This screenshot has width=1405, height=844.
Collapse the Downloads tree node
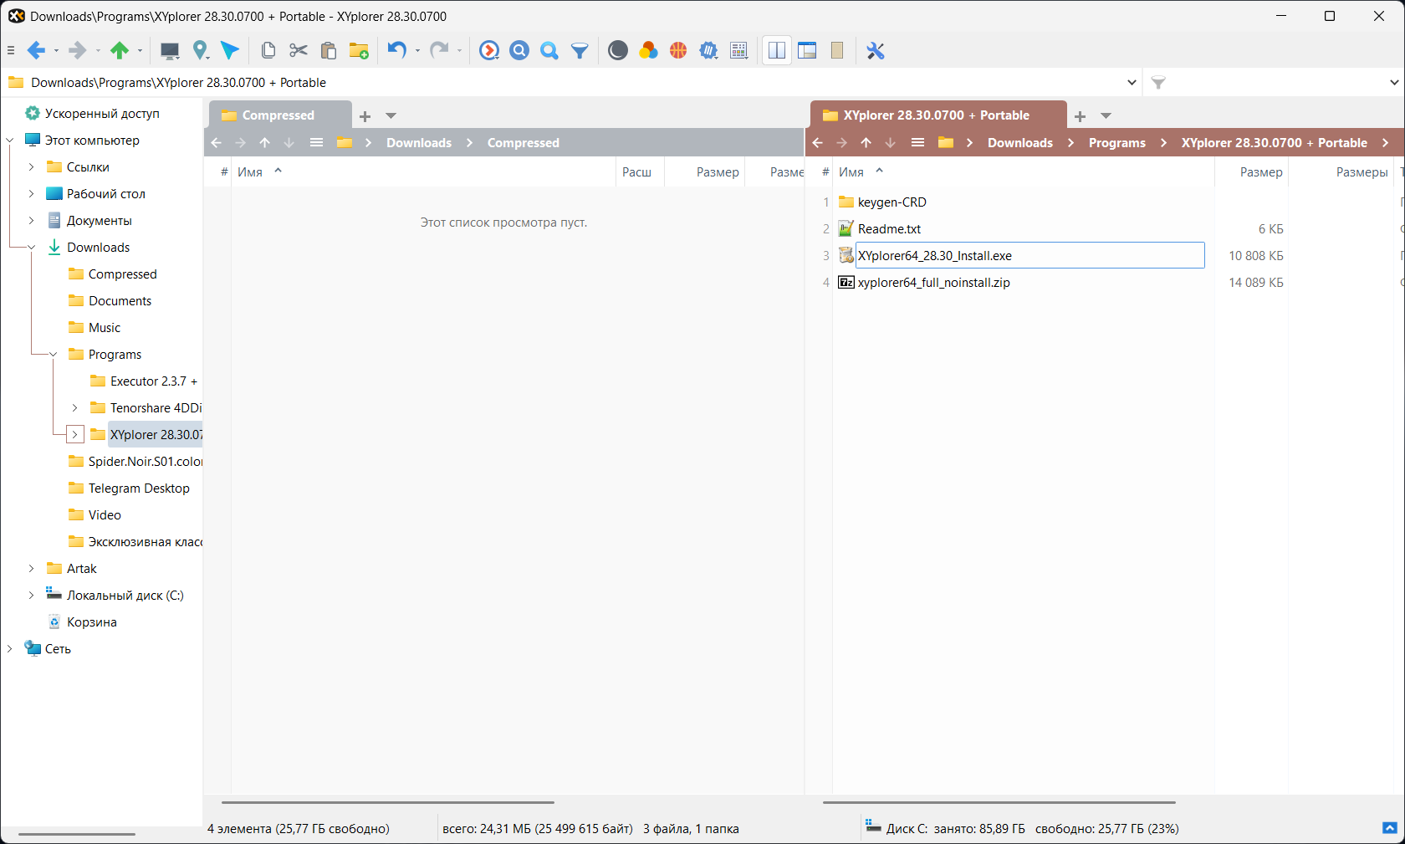(31, 248)
